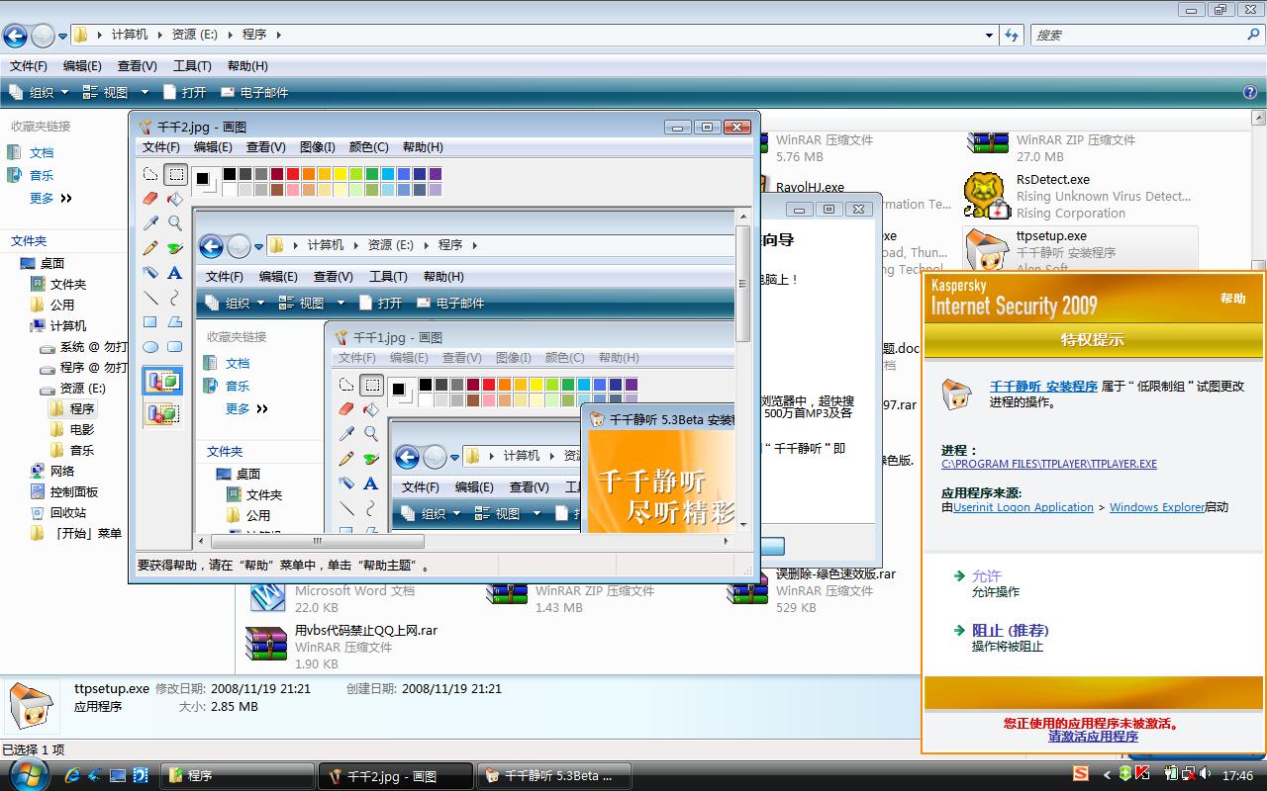Activate the Magnifier tool in 千千2.jpg Paint toolbox
The height and width of the screenshot is (791, 1267).
click(175, 223)
